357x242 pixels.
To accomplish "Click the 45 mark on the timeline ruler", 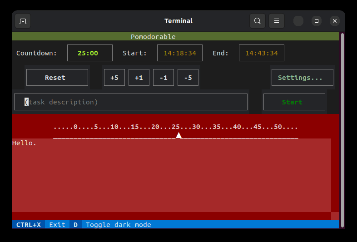I will 257,127.
